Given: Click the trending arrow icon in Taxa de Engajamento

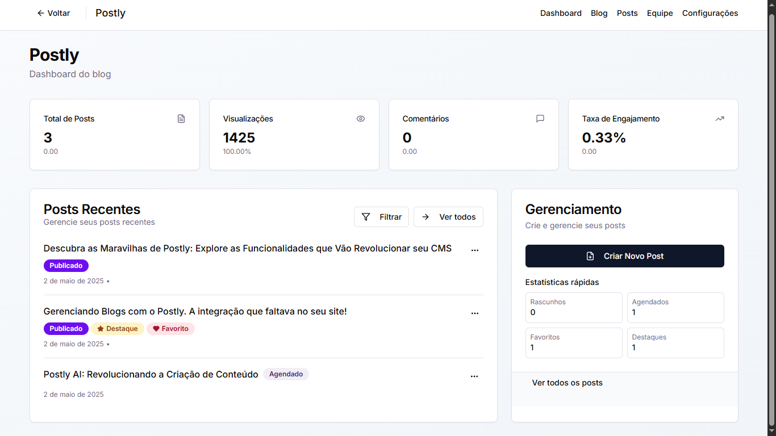Looking at the screenshot, I should tap(720, 119).
